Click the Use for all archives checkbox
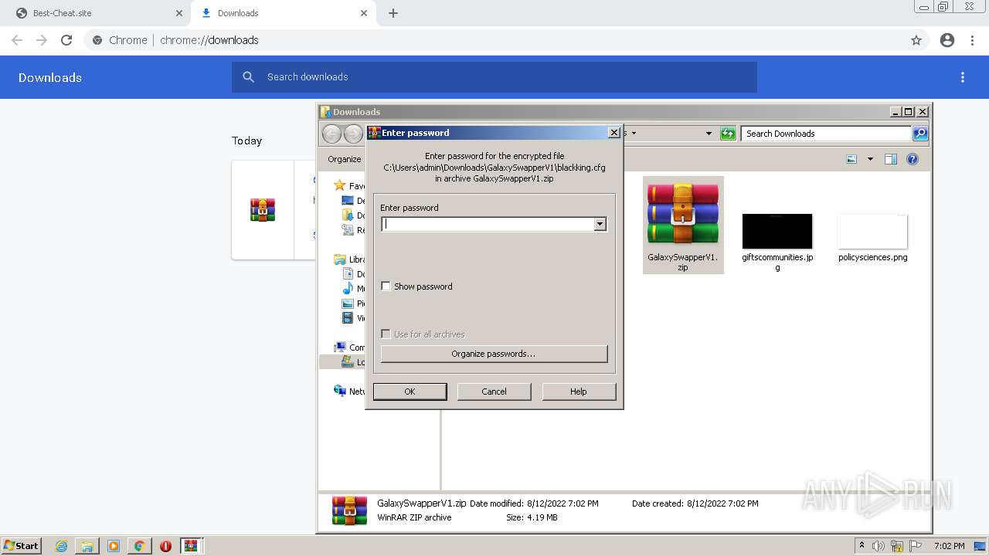This screenshot has height=556, width=989. tap(386, 334)
